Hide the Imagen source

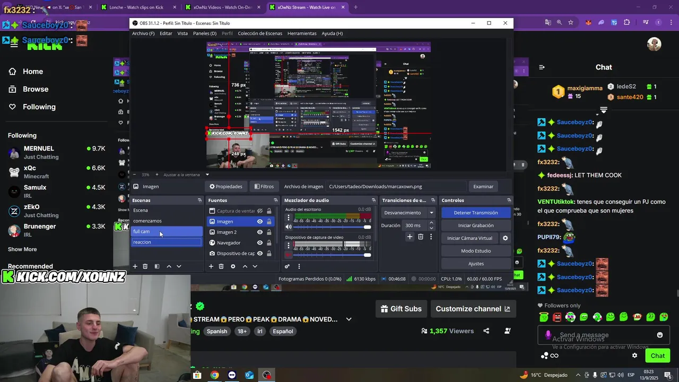tap(260, 221)
